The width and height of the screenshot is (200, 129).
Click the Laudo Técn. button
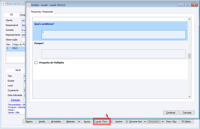coord(102,121)
